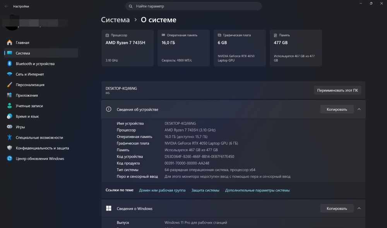Click device name value DESKTOP-KQJI6NG in details

[180, 123]
